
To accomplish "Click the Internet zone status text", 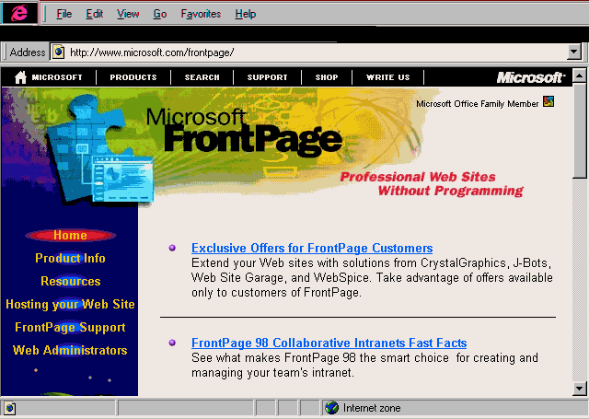I will click(372, 408).
